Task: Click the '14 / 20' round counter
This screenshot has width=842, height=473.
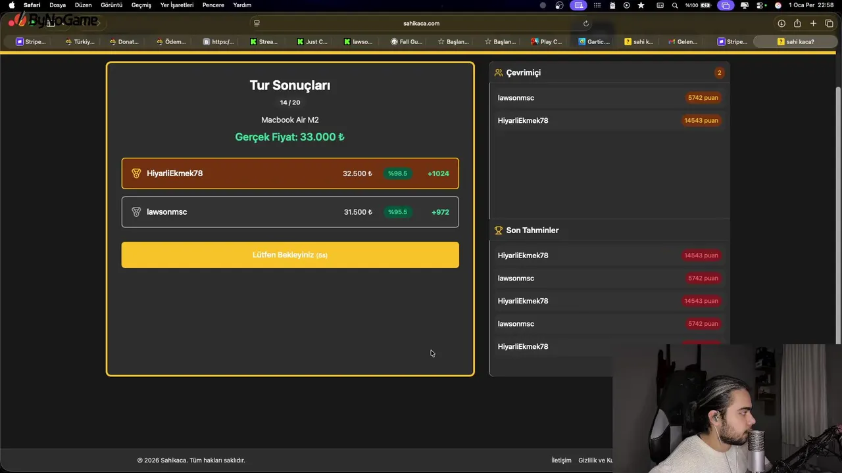Action: [x=290, y=102]
